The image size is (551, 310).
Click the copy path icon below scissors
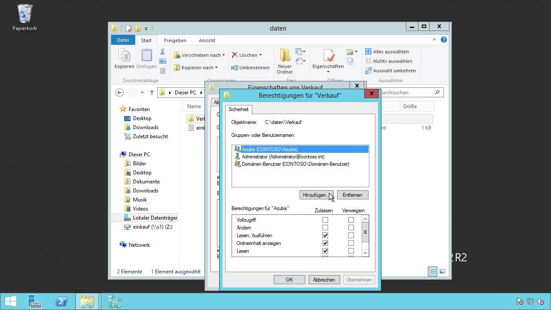[163, 61]
